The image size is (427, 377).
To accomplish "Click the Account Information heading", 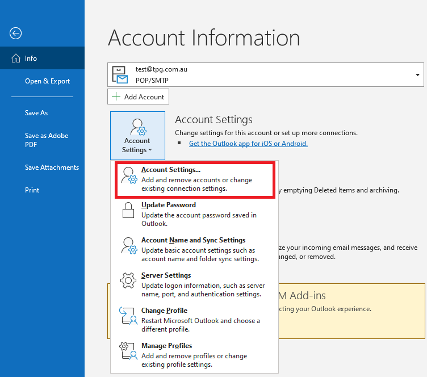I will (204, 38).
